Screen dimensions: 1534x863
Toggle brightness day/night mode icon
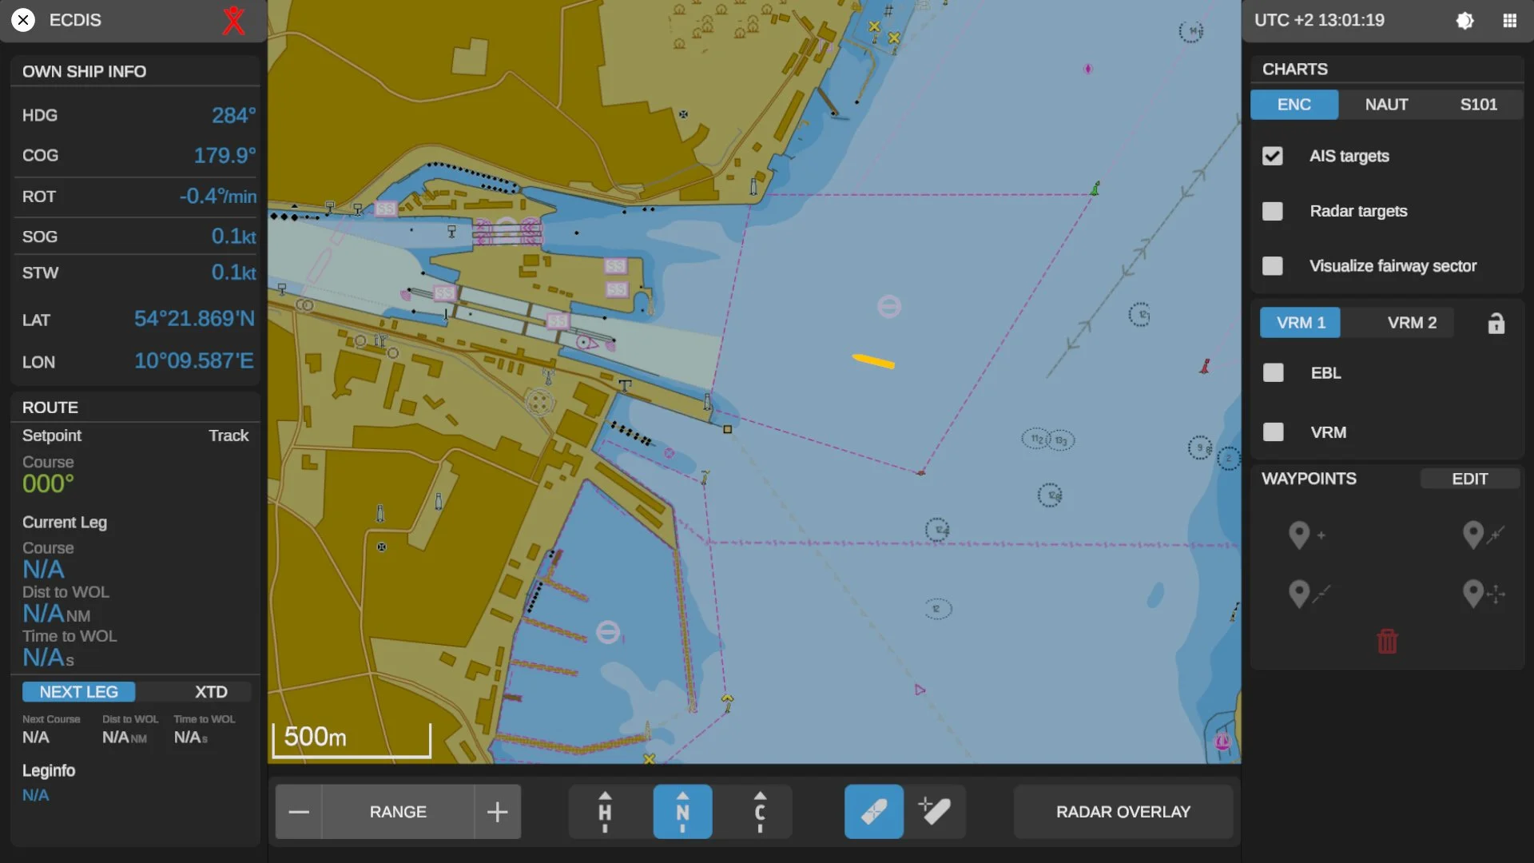click(x=1464, y=21)
